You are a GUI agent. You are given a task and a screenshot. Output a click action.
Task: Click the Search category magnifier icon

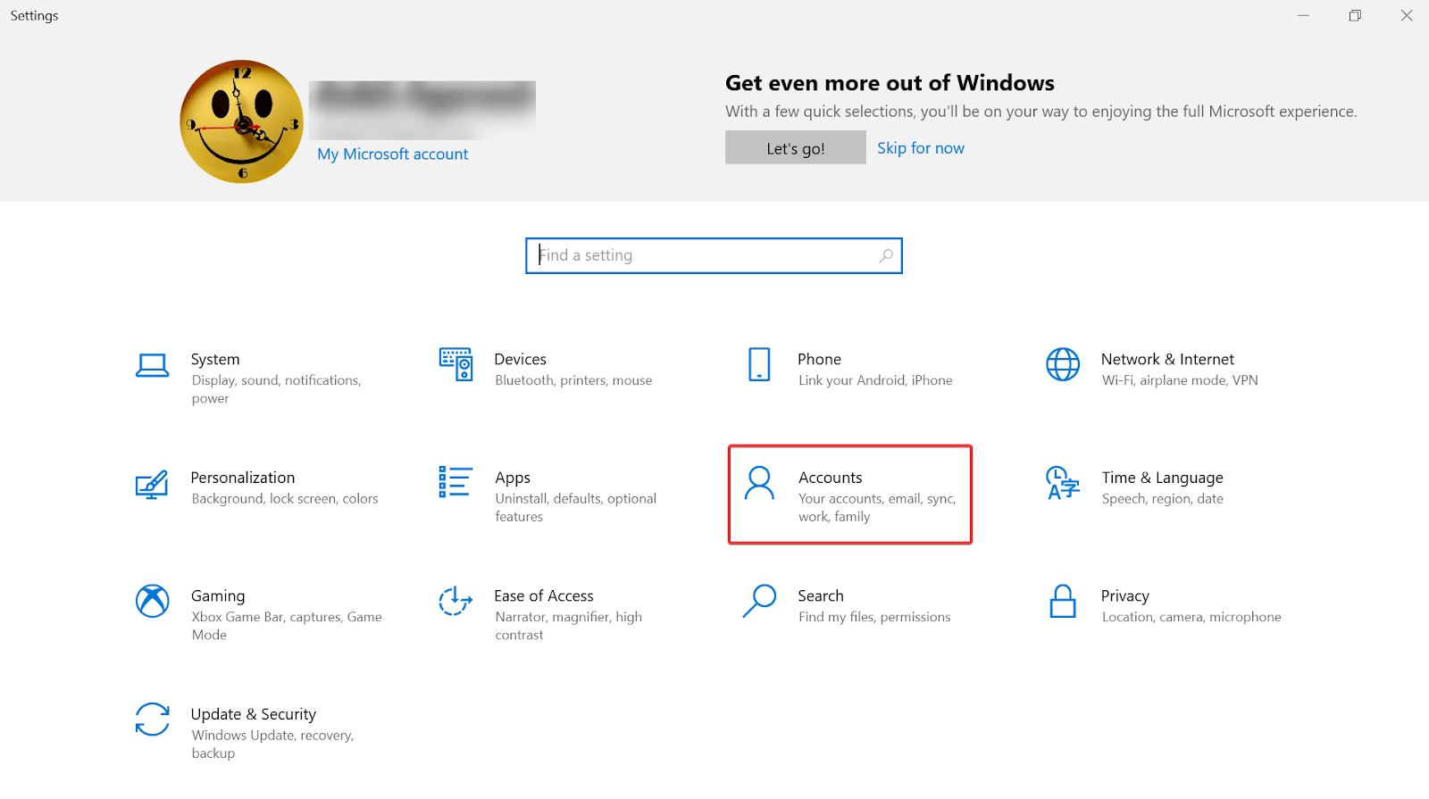pyautogui.click(x=759, y=601)
